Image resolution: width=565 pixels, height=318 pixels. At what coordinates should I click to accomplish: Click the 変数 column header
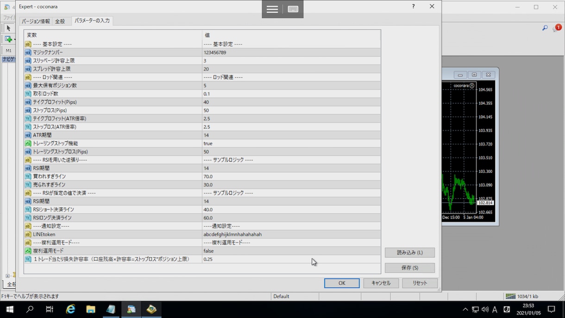113,35
